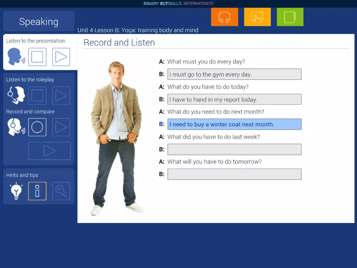Start recording with the circle button

click(37, 127)
